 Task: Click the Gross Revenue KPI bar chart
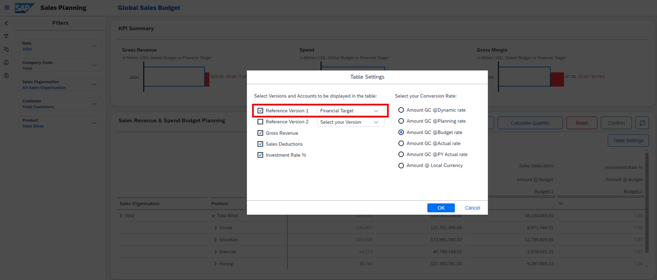175,77
